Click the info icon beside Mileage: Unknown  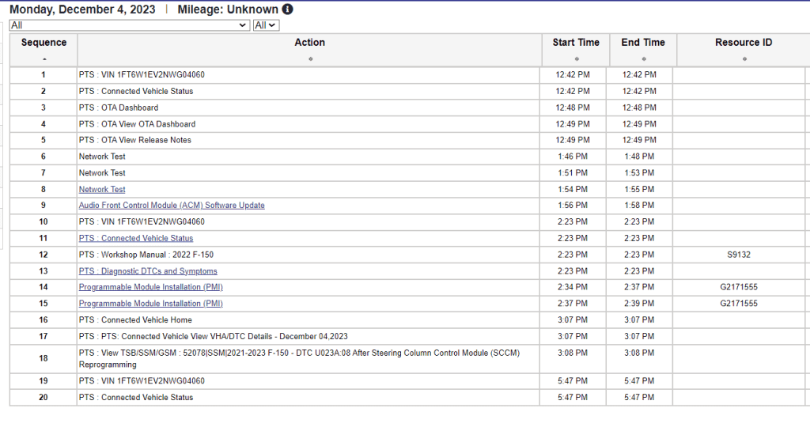pyautogui.click(x=287, y=9)
